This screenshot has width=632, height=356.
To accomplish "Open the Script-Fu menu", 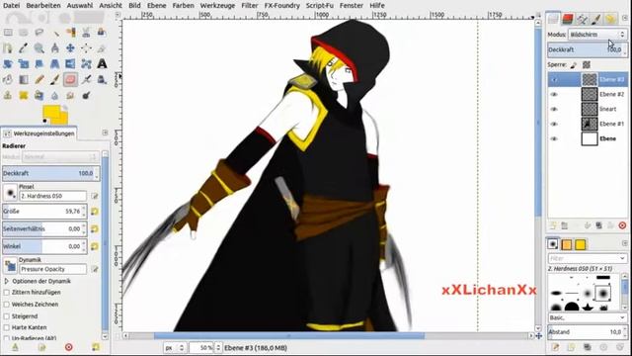I will coord(320,5).
